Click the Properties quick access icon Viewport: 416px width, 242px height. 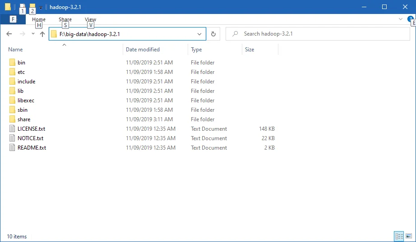[x=23, y=7]
